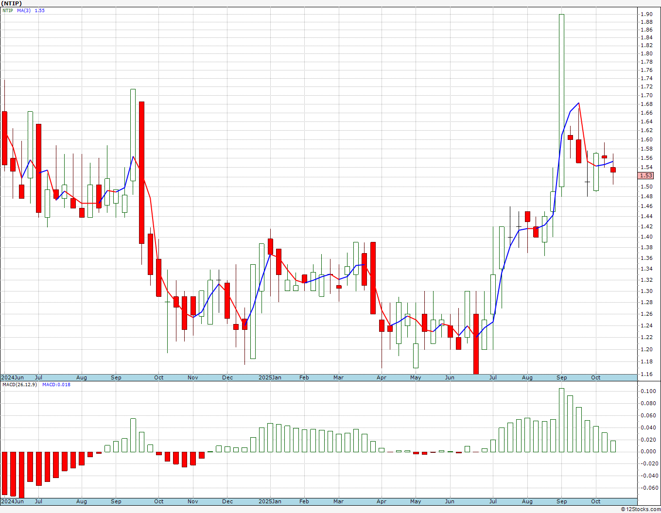The width and height of the screenshot is (661, 513).
Task: Click the 1.16 price axis label
Action: [x=646, y=374]
